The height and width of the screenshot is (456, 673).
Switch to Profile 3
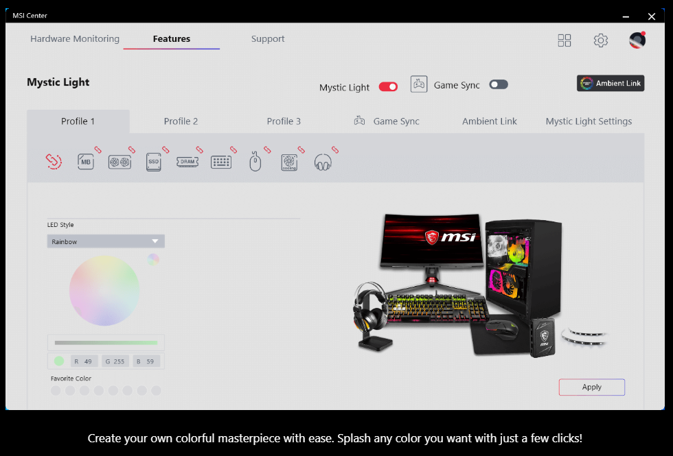284,121
